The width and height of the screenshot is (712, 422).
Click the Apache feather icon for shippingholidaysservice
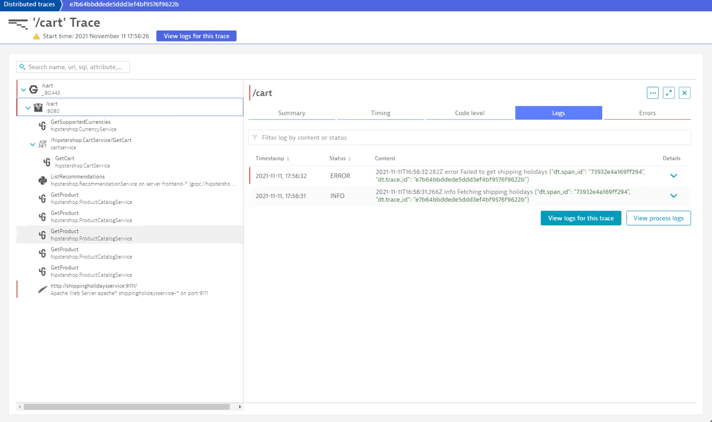42,290
